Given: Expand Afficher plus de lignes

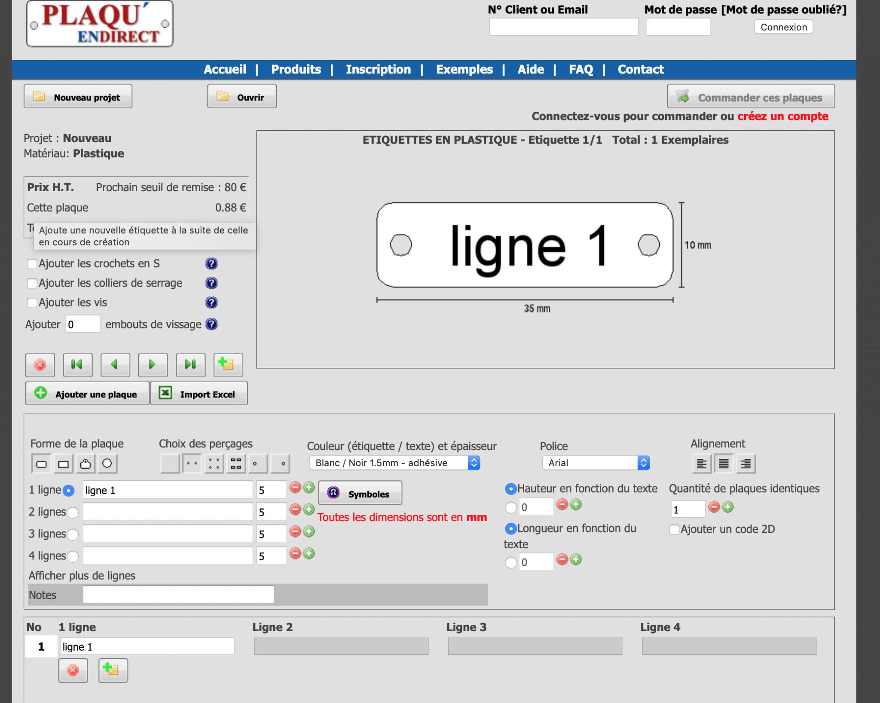Looking at the screenshot, I should tap(82, 575).
